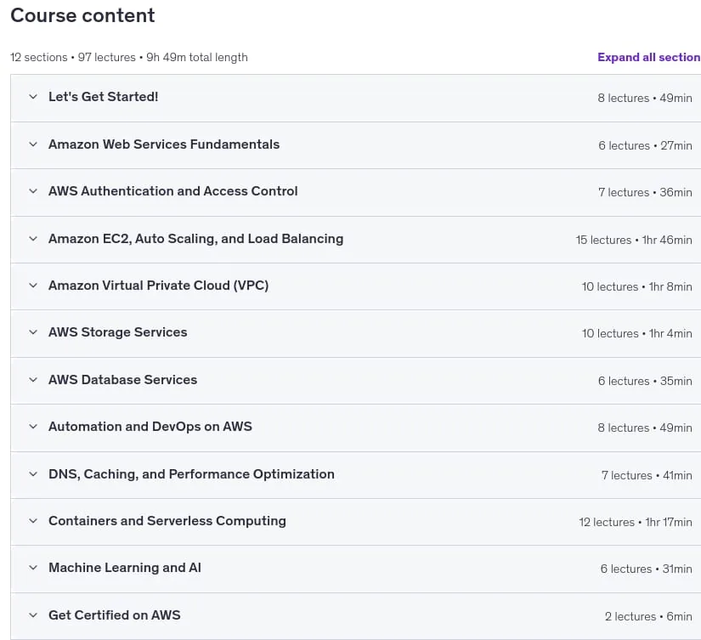Expand AWS Storage Services chevron
701x640 pixels.
pos(33,332)
